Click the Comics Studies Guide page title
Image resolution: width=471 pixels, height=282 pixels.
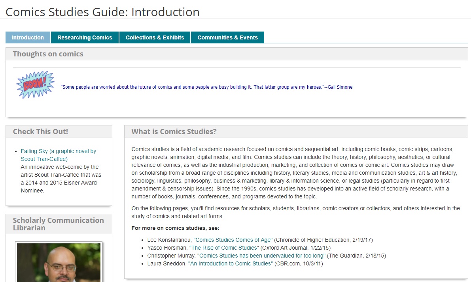(x=102, y=12)
